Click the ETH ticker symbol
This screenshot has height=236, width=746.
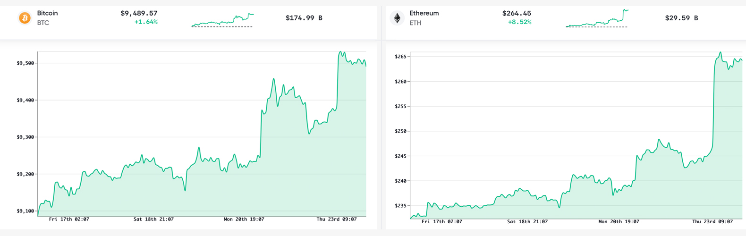[x=415, y=23]
